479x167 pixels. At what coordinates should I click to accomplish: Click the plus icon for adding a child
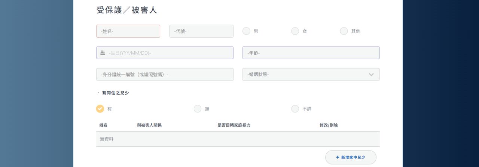point(338,157)
